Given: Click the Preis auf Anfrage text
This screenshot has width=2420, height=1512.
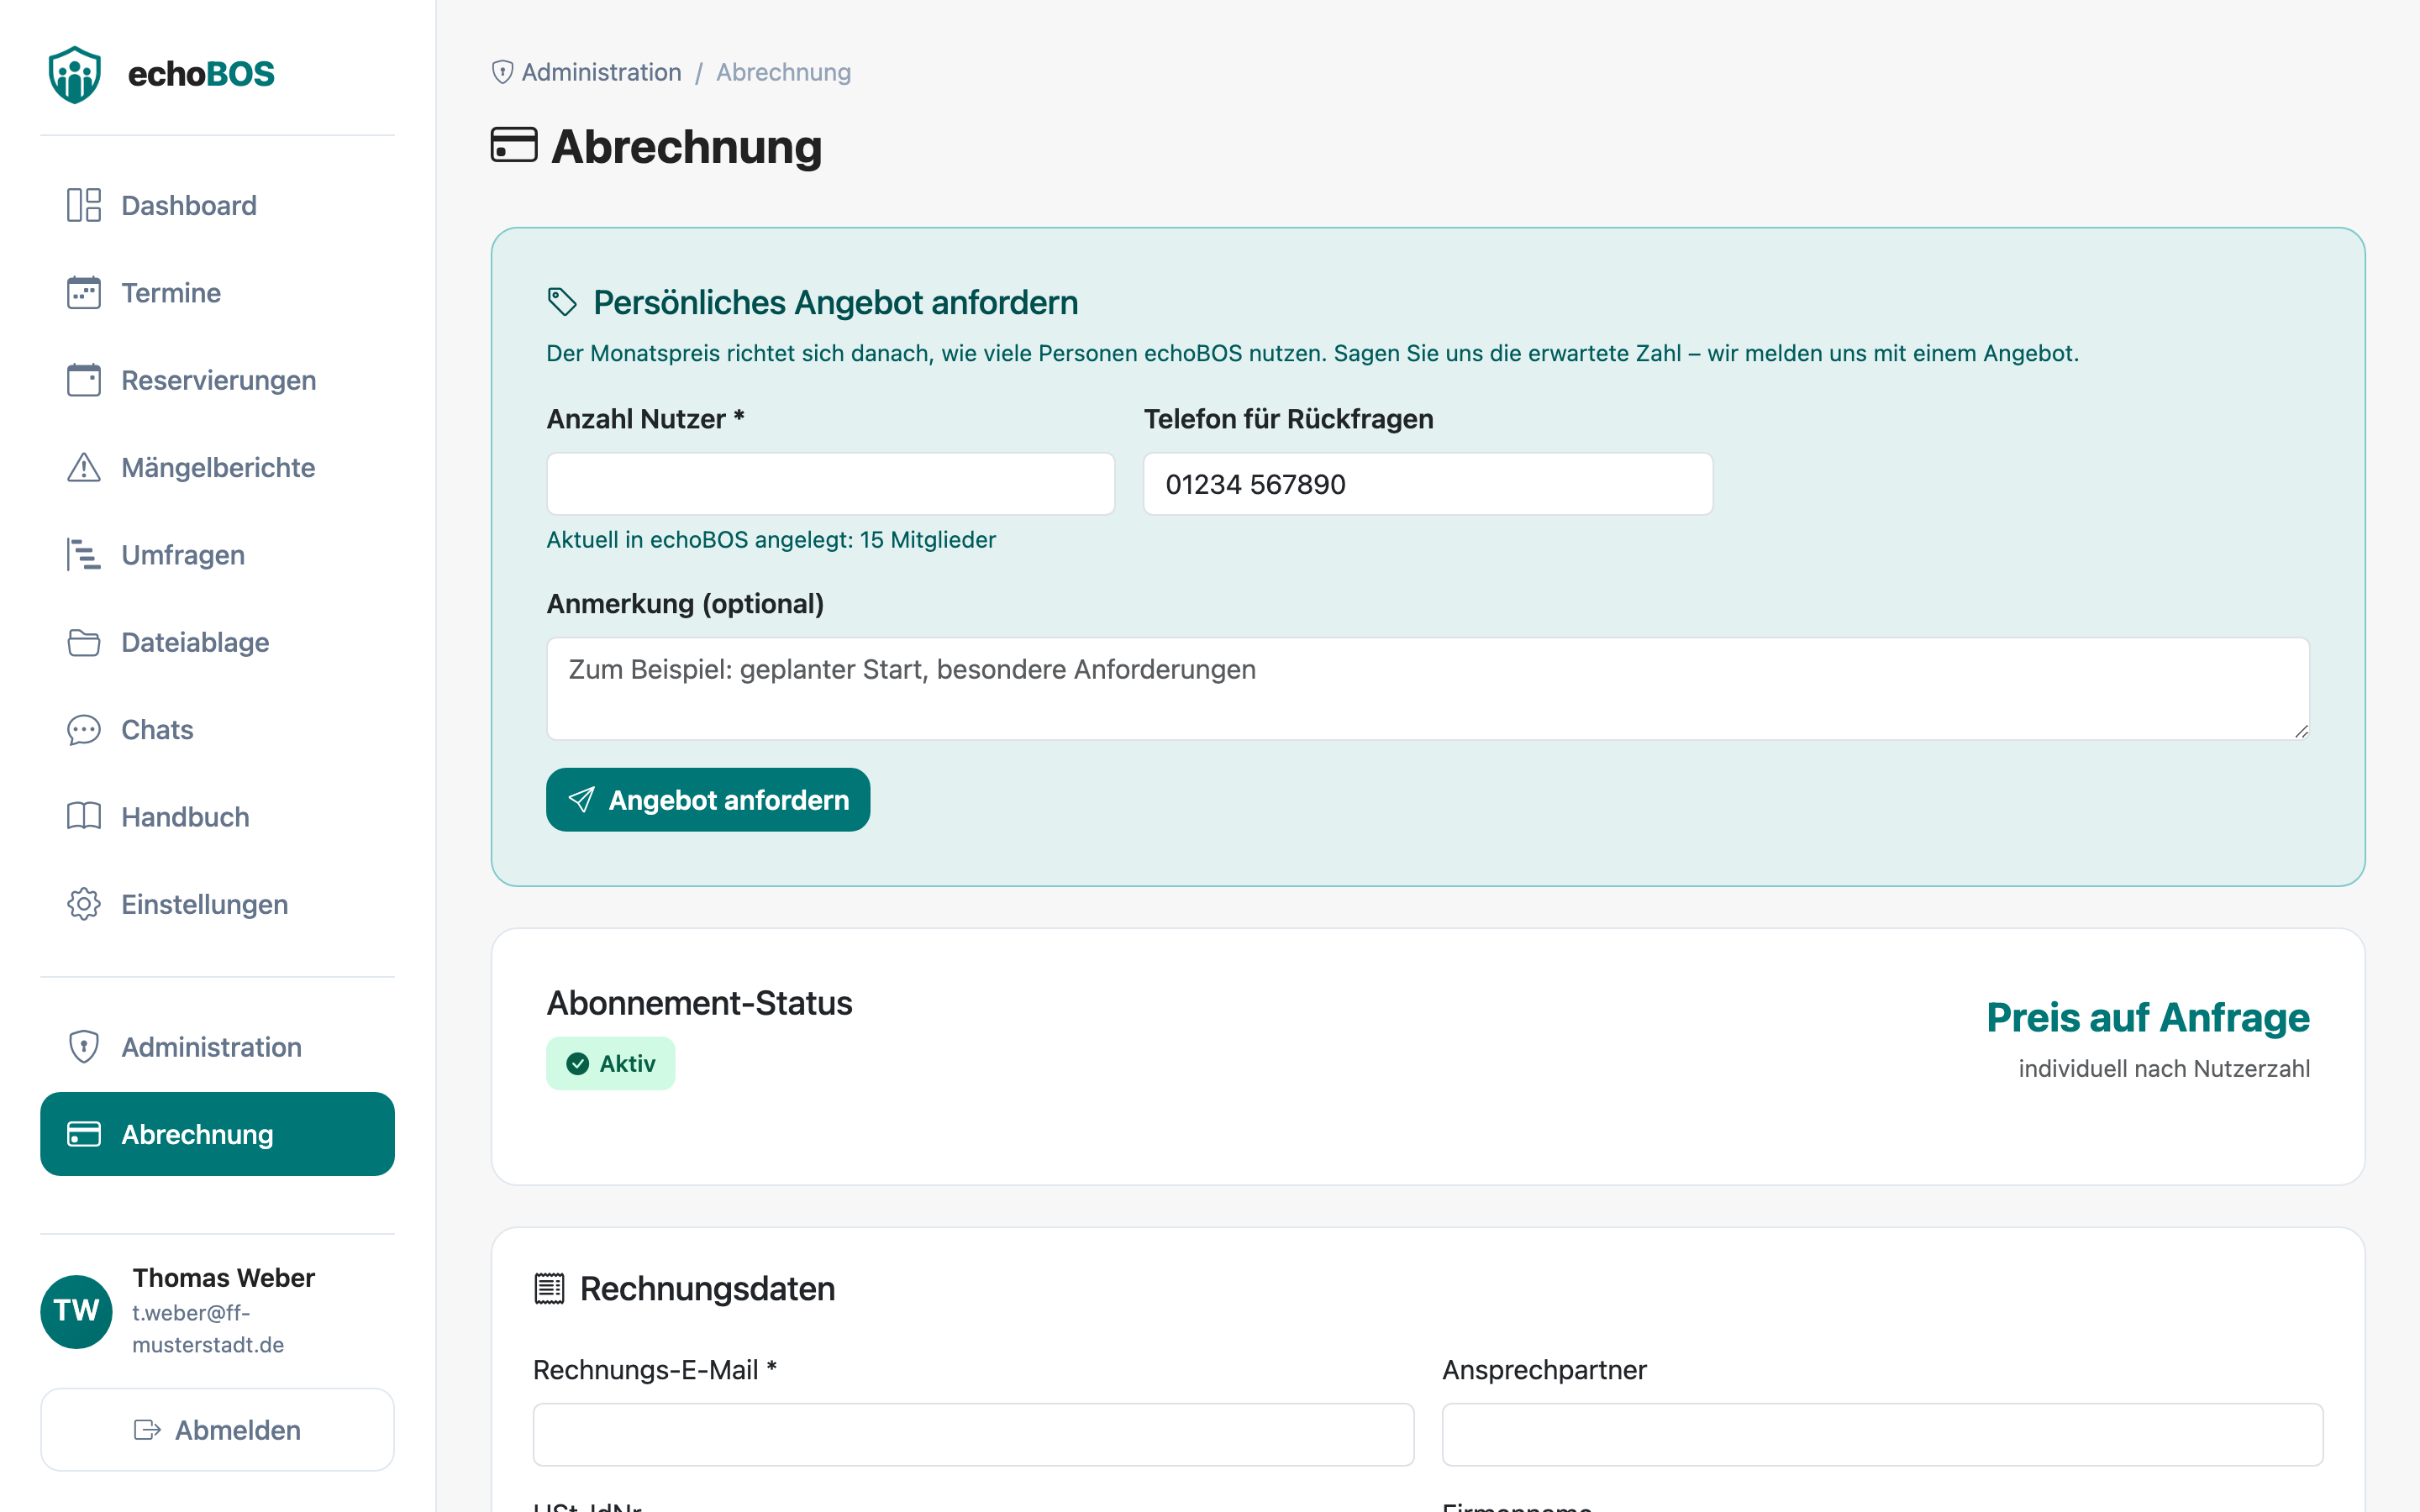Looking at the screenshot, I should pyautogui.click(x=2148, y=1018).
